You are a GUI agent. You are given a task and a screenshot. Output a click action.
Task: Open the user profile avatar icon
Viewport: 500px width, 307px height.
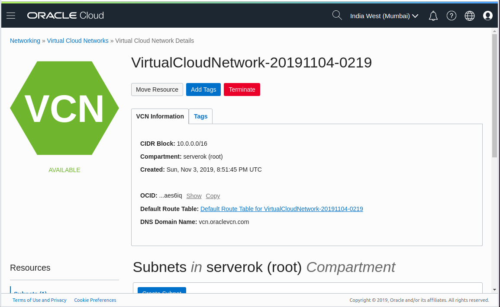click(488, 16)
